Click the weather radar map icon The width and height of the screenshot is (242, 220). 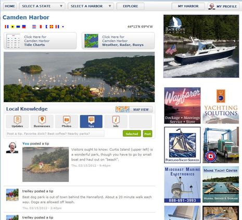[91, 41]
